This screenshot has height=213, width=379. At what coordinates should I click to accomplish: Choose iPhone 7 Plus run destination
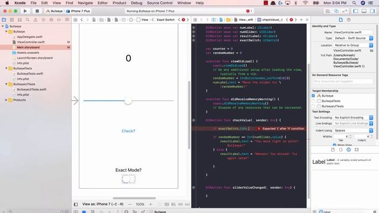coord(78,11)
